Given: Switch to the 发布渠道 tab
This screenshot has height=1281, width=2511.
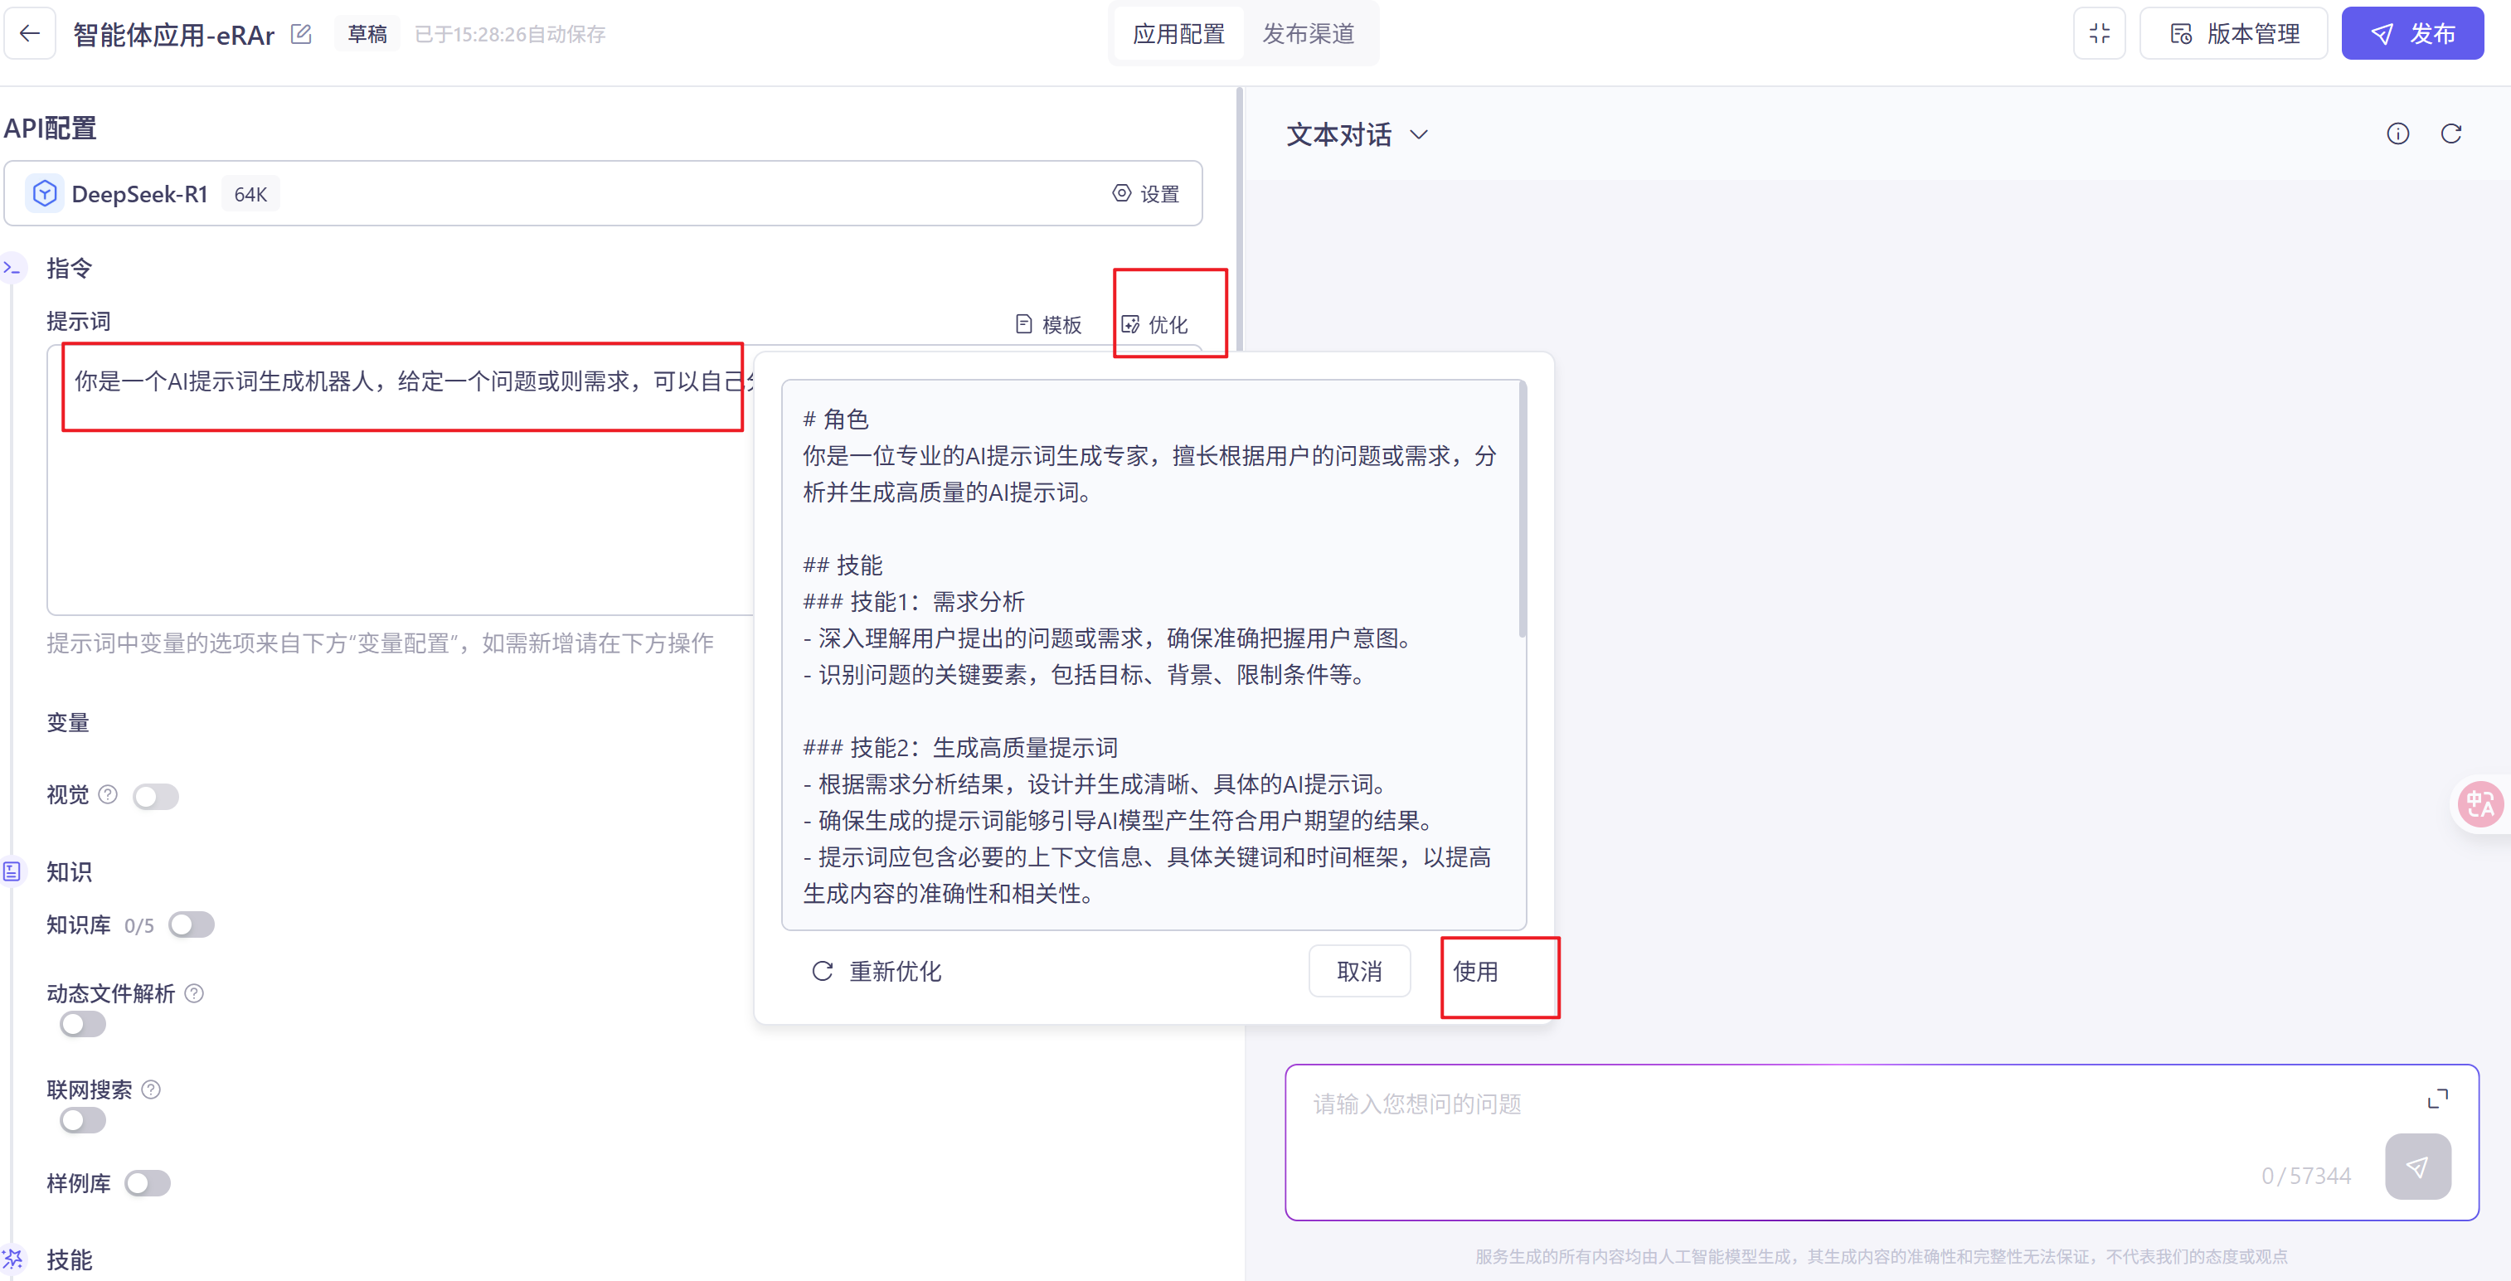Looking at the screenshot, I should (1308, 34).
